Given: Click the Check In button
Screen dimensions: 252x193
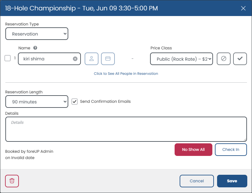Looking at the screenshot, I should pyautogui.click(x=231, y=150).
